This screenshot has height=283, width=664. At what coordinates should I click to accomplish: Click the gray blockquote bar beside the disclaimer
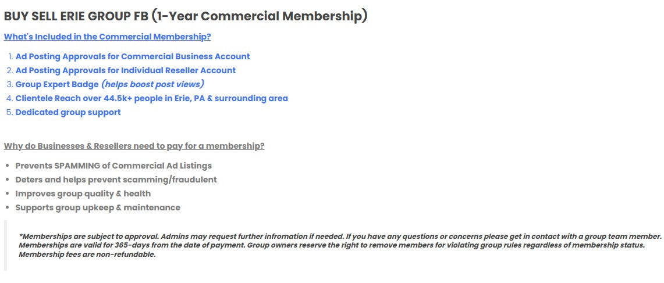click(6, 245)
